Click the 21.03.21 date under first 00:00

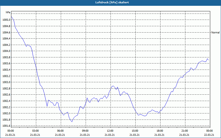[x=10, y=135]
